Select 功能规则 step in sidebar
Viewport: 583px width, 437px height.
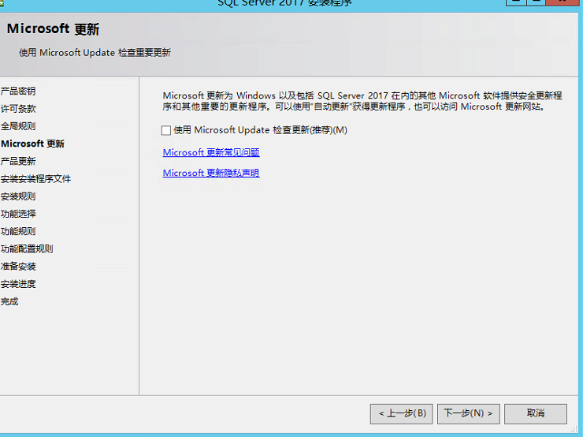point(18,231)
